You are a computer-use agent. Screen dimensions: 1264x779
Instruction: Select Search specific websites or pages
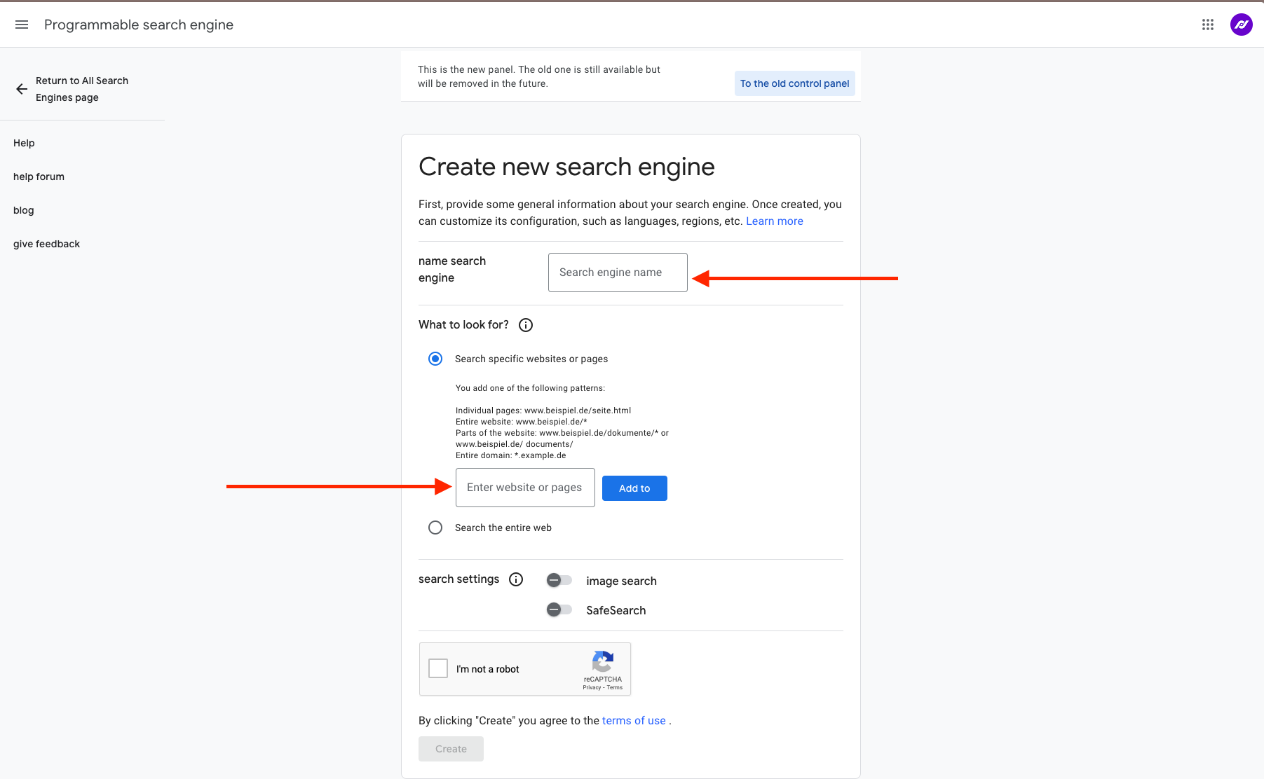pyautogui.click(x=435, y=359)
